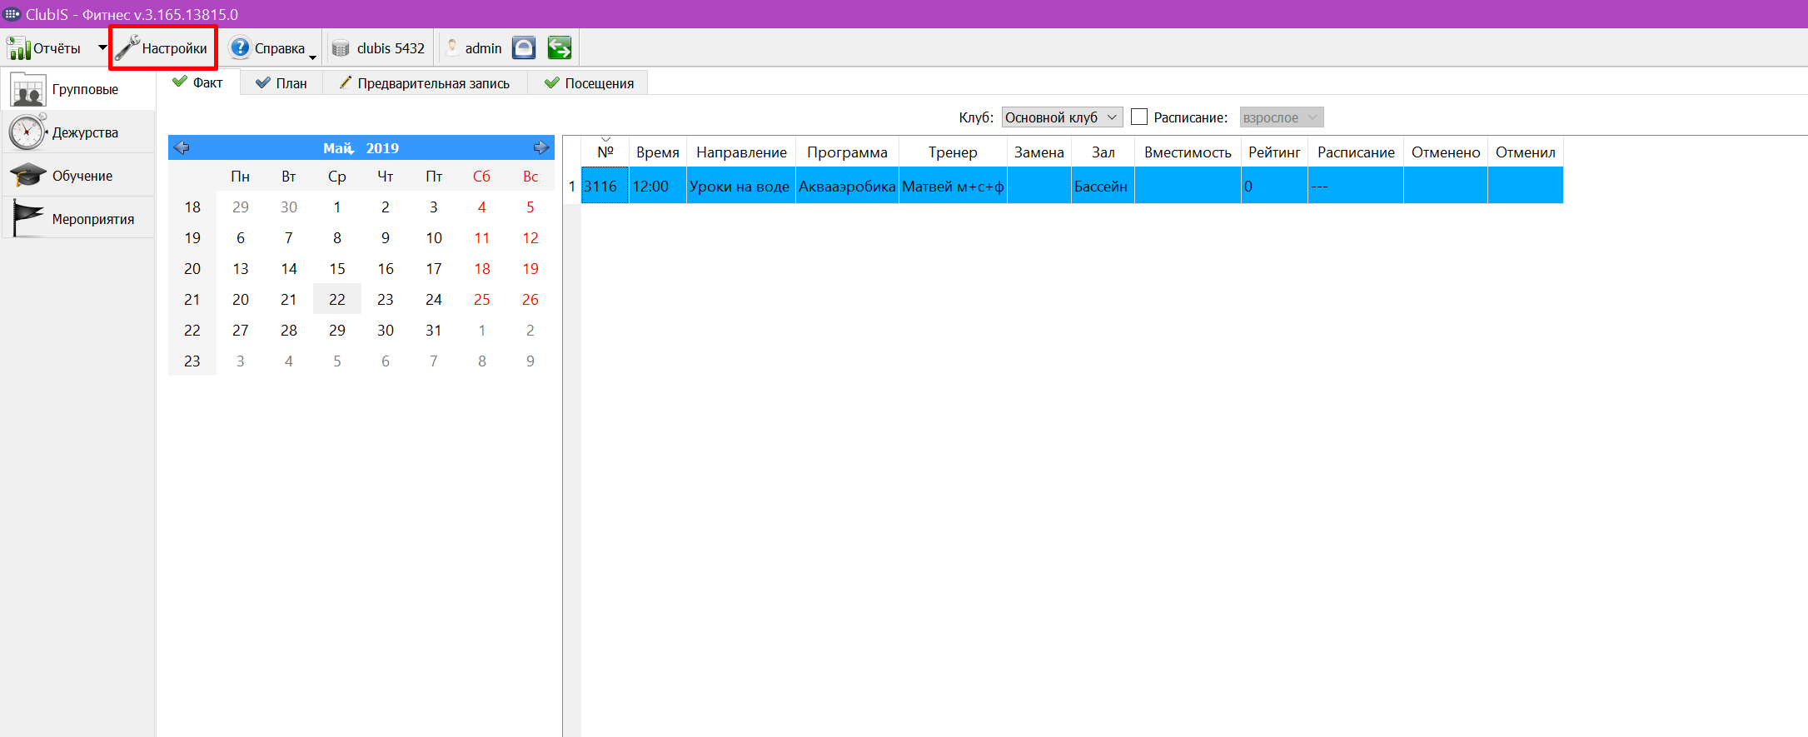This screenshot has width=1808, height=737.
Task: Select cell 3116 in the table
Action: (605, 186)
